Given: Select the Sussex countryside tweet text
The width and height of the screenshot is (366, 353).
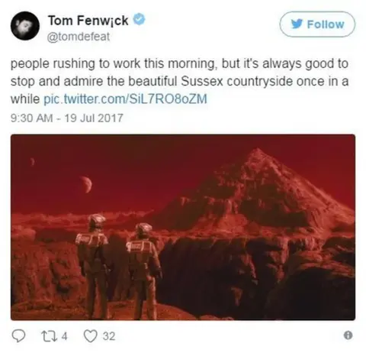Looking at the screenshot, I should pos(179,81).
